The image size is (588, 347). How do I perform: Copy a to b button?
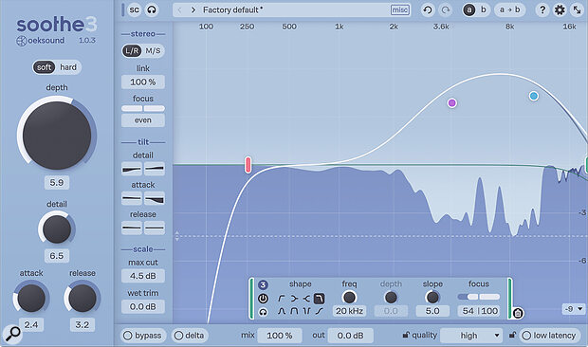[509, 10]
